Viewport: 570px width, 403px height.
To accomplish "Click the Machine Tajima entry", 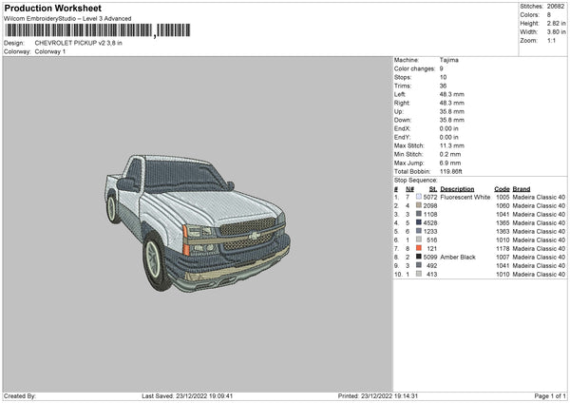I will 426,60.
